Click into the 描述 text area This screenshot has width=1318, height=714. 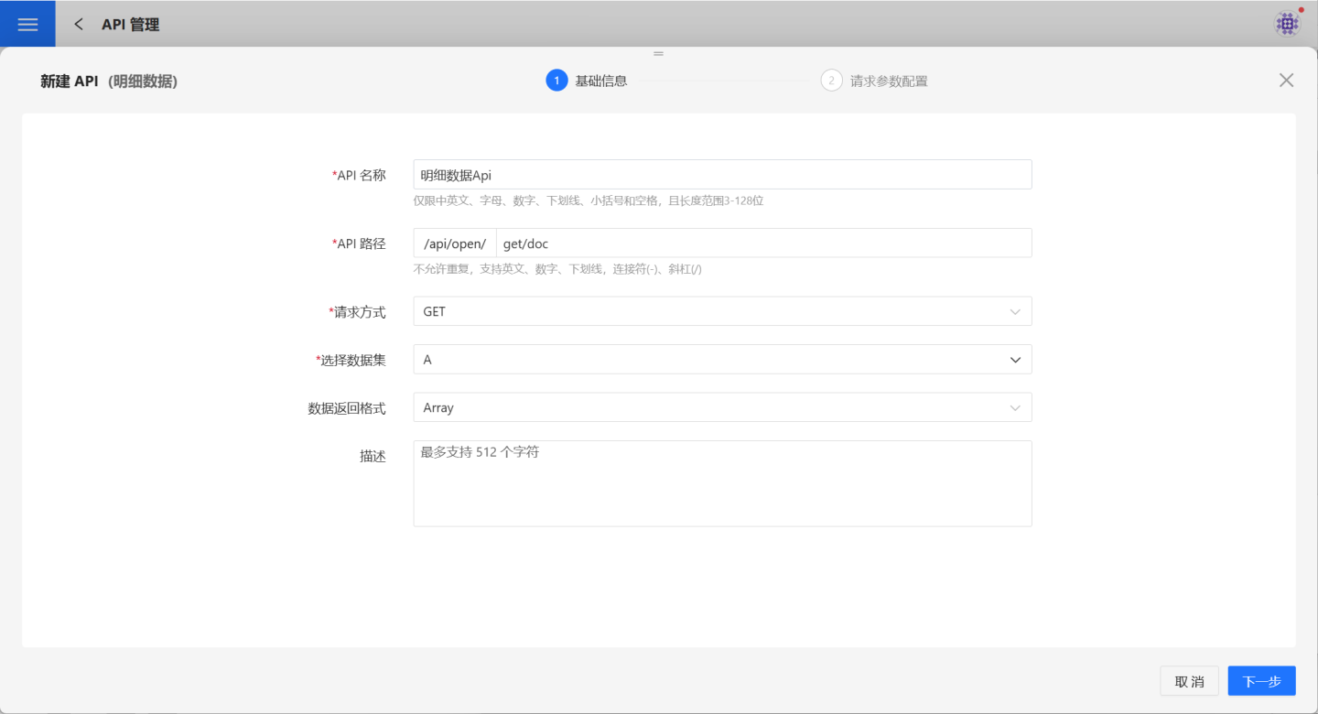pyautogui.click(x=721, y=483)
